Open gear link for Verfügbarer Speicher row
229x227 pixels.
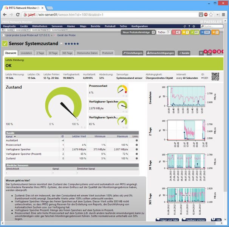click(137, 149)
